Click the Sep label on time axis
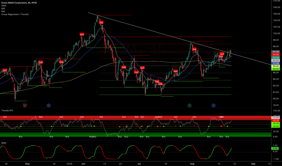This screenshot has width=282, height=166. (x=253, y=164)
